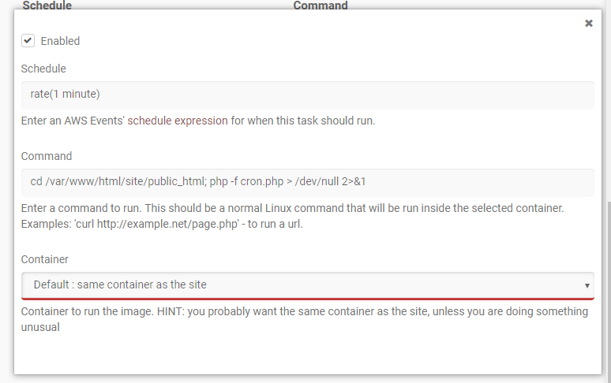
Task: Click the 'Default : same container' option text
Action: 120,284
